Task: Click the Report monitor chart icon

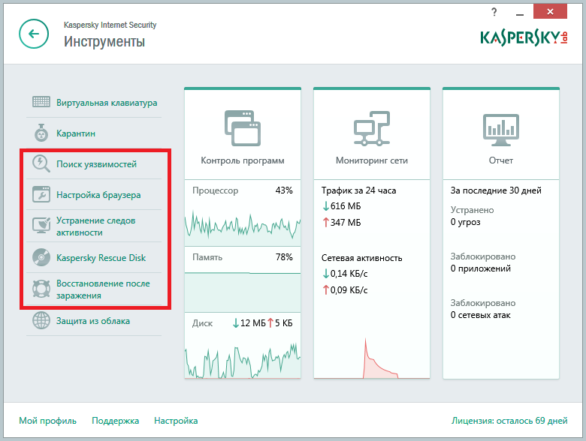Action: 501,130
